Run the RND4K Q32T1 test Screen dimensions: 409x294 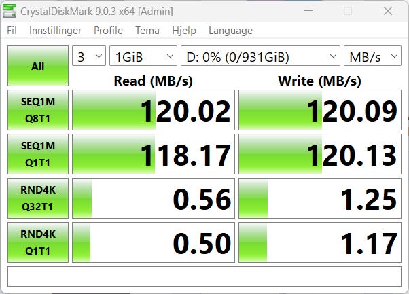pyautogui.click(x=38, y=198)
